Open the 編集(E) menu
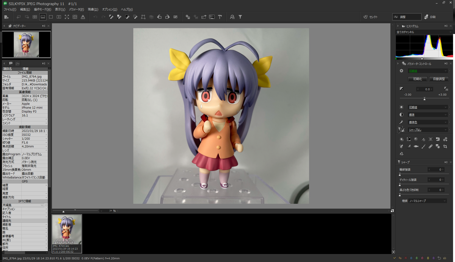455x262 pixels. click(x=25, y=9)
